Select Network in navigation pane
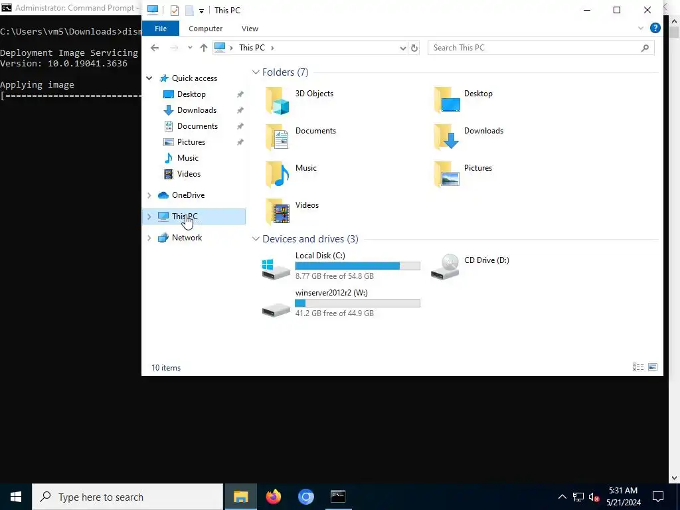The width and height of the screenshot is (680, 510). (x=187, y=238)
